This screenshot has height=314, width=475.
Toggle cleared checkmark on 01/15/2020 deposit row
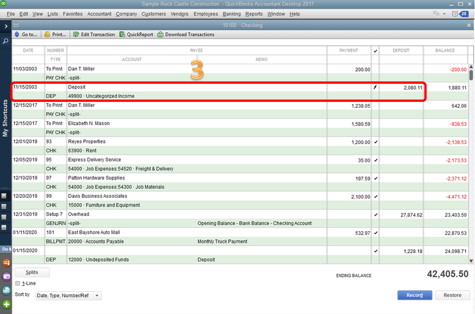click(x=376, y=251)
